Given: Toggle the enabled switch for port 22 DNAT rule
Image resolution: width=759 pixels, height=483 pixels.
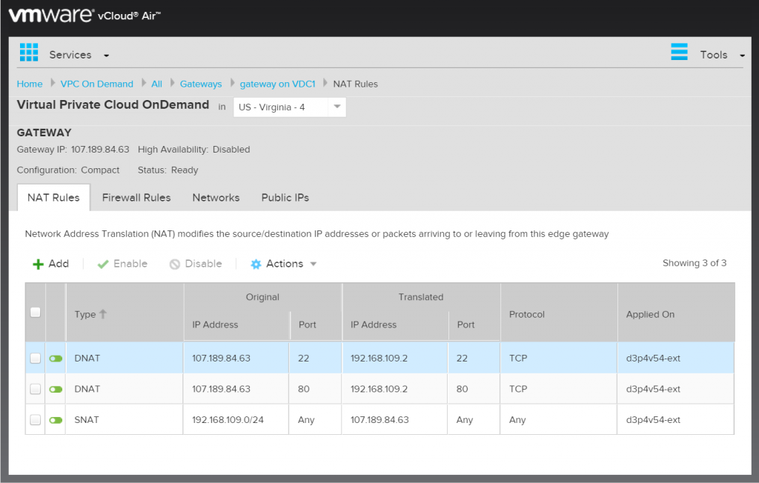Looking at the screenshot, I should click(x=56, y=359).
